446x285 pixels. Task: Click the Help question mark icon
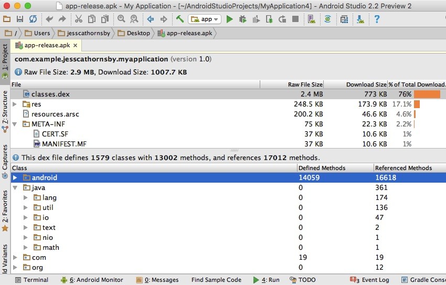[377, 19]
